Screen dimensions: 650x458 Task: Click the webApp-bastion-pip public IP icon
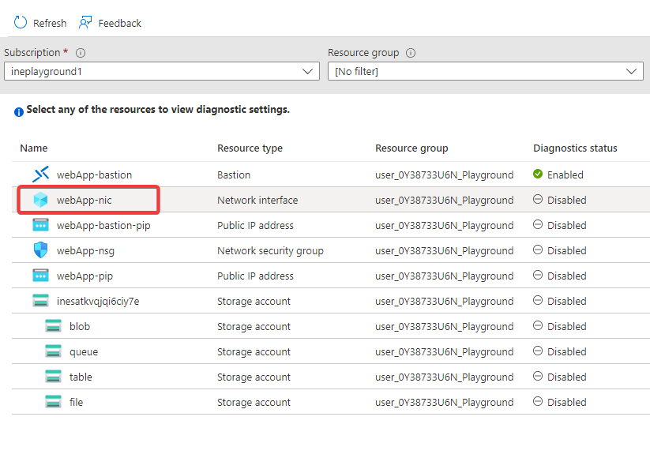(x=40, y=225)
